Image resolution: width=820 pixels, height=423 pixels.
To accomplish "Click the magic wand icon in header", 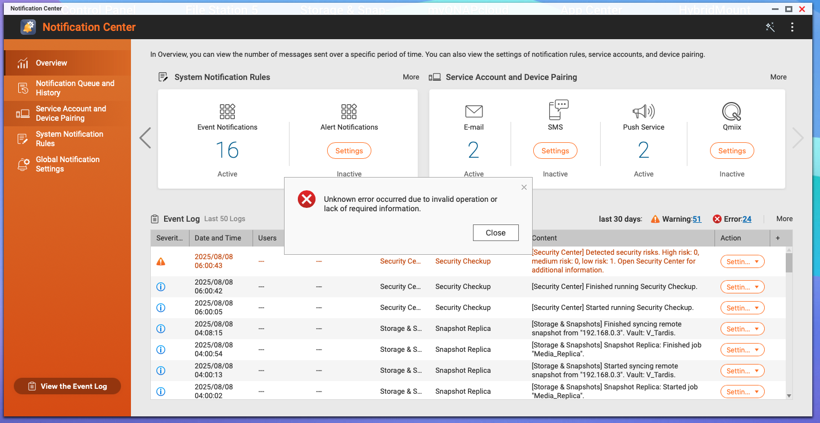I will (x=770, y=27).
